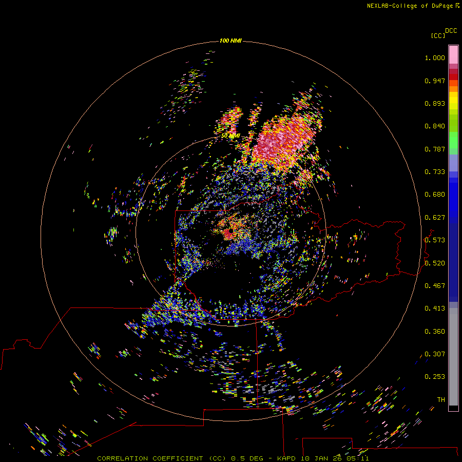Click the 0.893 color scale value
This screenshot has width=462, height=462.
click(x=435, y=103)
